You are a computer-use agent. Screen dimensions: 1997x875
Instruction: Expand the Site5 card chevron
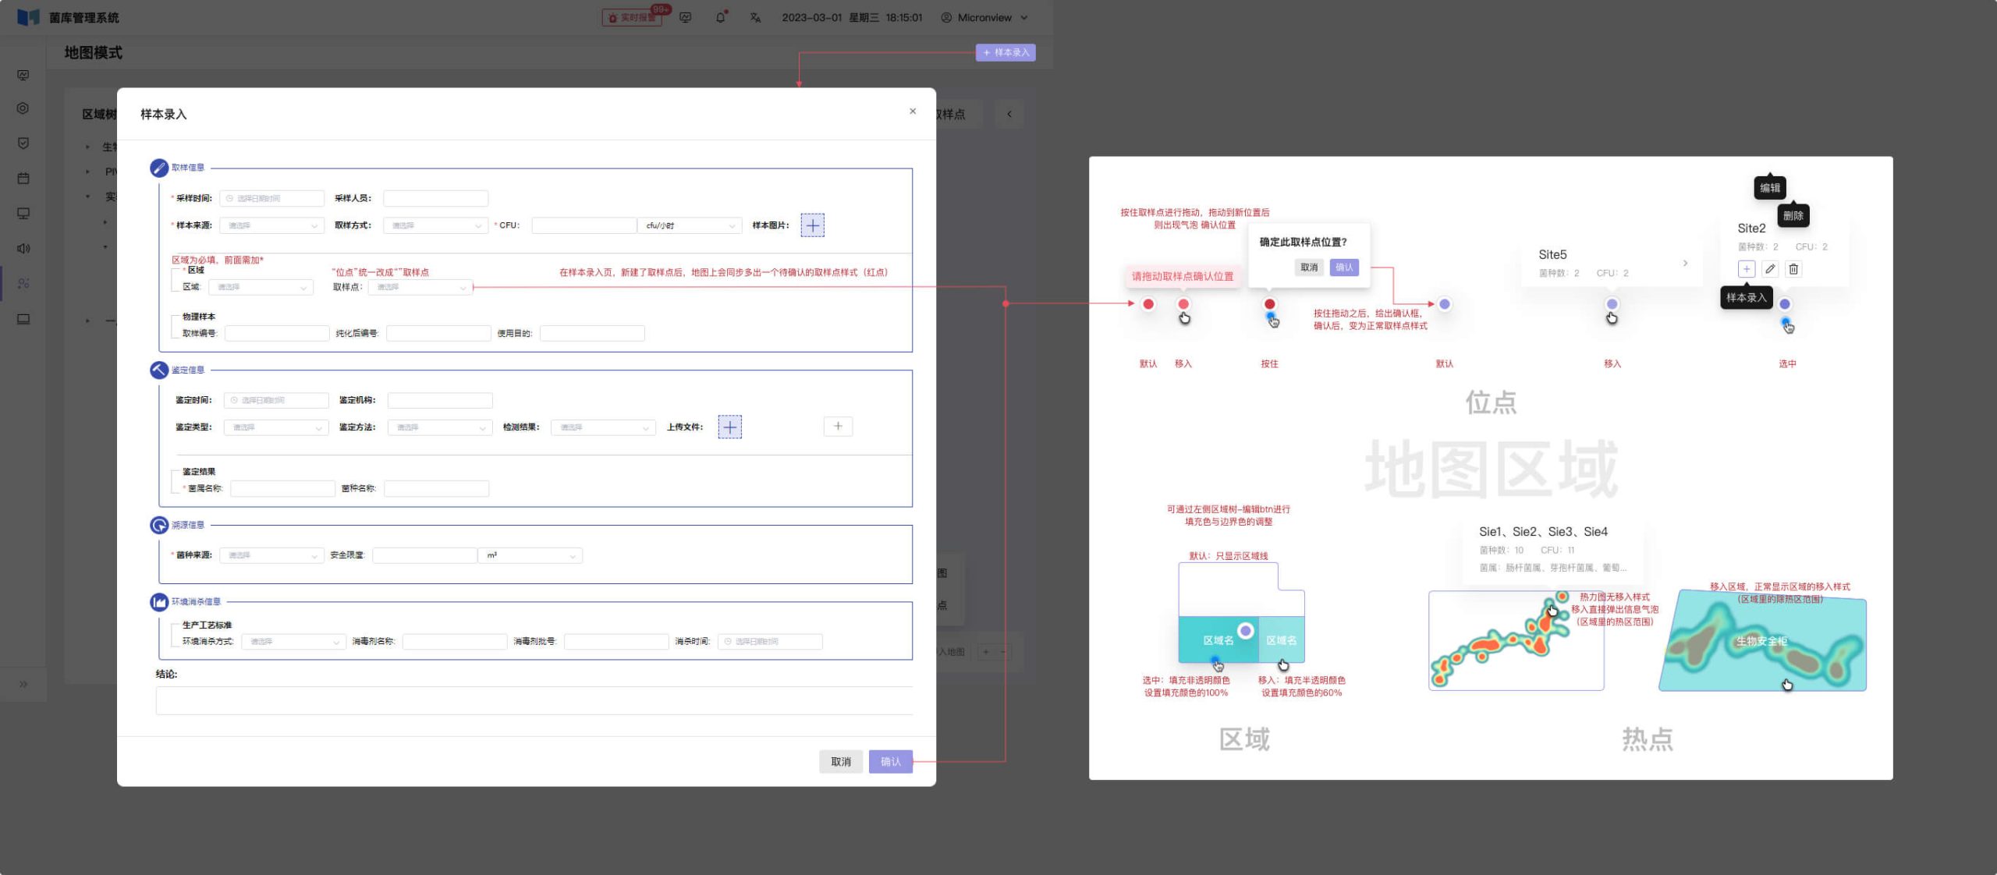point(1685,264)
